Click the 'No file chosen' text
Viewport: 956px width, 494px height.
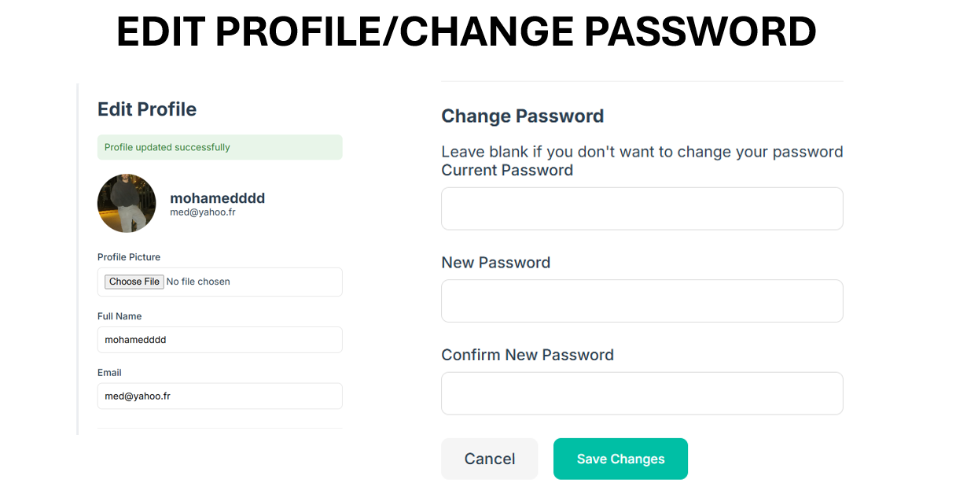[x=198, y=282]
